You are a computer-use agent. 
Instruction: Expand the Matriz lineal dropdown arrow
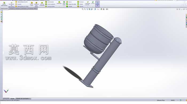[64, 7]
